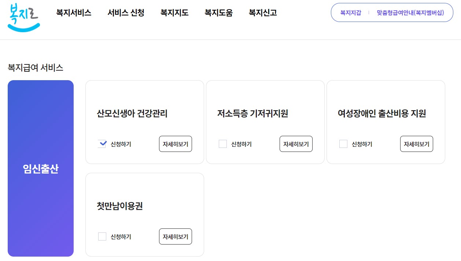Screen dimensions: 461x261
Task: Uncheck 신청하기 for 산모신생아 건강관리
Action: [x=102, y=144]
